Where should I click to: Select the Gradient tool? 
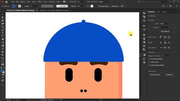point(3,45)
